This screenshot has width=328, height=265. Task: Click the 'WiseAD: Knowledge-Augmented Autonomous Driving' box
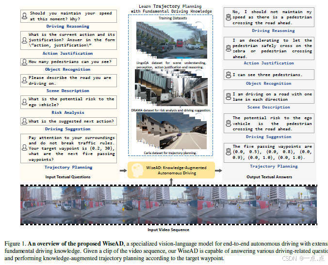(171, 170)
